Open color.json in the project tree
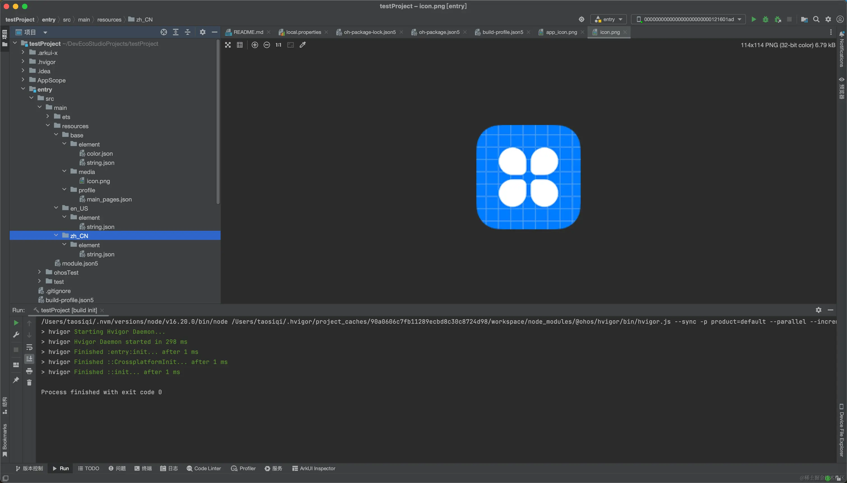The width and height of the screenshot is (847, 483). pos(99,154)
